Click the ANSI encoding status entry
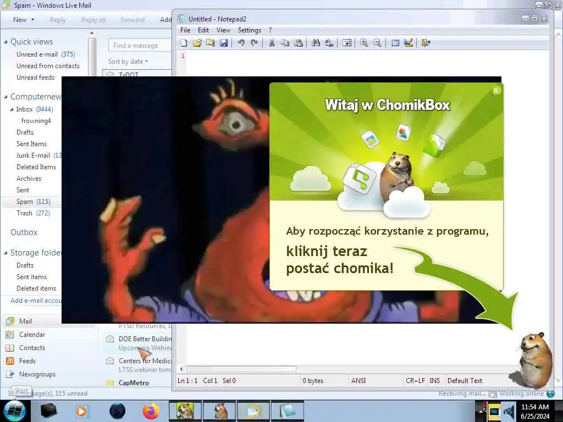 (x=358, y=381)
